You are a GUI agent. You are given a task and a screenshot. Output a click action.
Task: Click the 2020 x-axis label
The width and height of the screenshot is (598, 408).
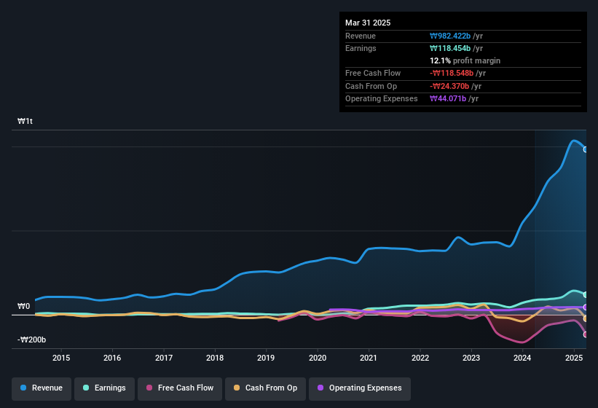point(318,358)
